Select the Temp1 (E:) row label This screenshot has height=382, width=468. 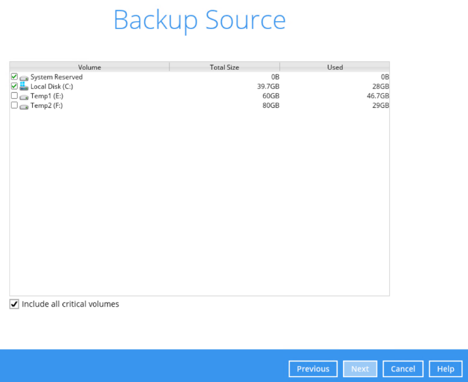[x=47, y=96]
